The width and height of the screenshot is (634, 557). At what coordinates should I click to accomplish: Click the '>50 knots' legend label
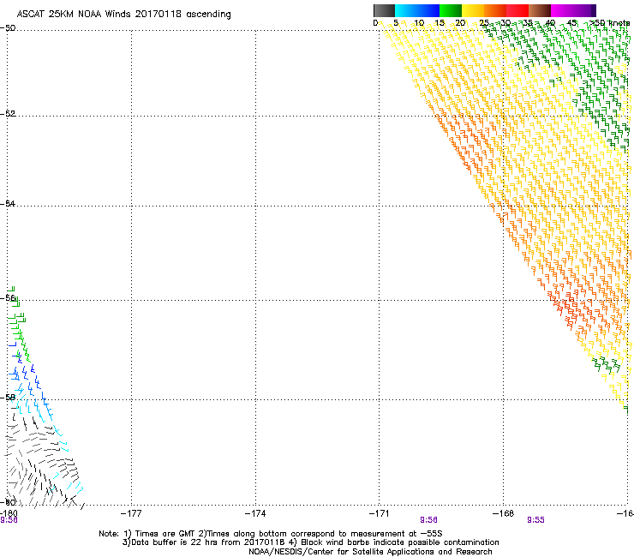tap(610, 23)
